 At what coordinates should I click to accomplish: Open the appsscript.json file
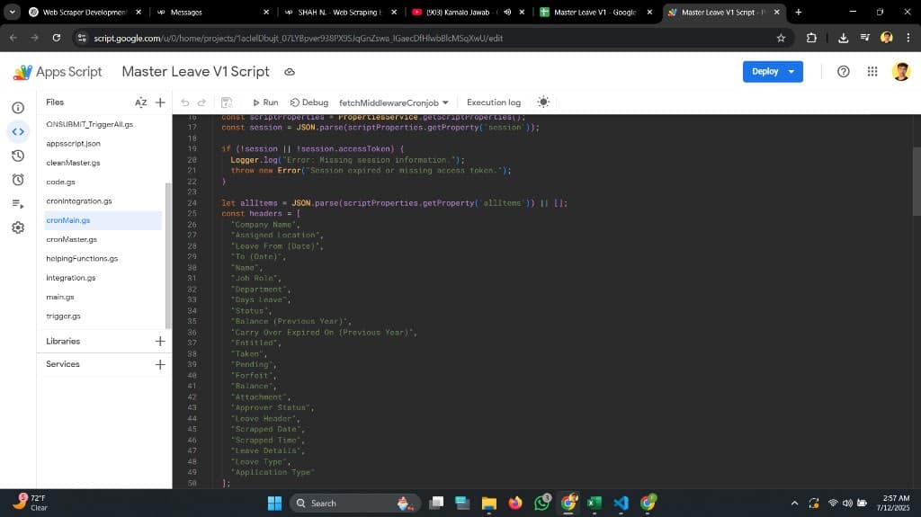tap(74, 143)
